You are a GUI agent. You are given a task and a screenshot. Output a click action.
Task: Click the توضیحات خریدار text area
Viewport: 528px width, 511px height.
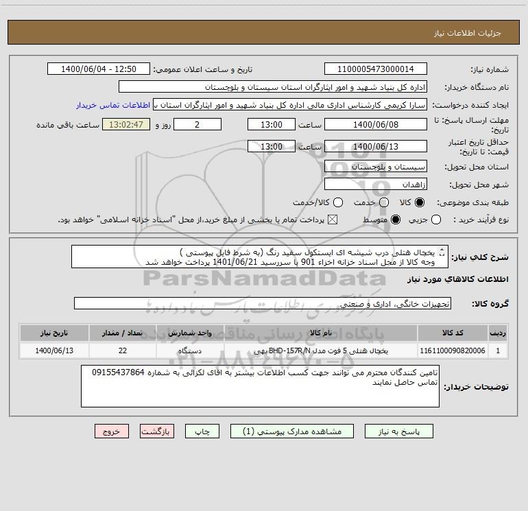pyautogui.click(x=260, y=386)
